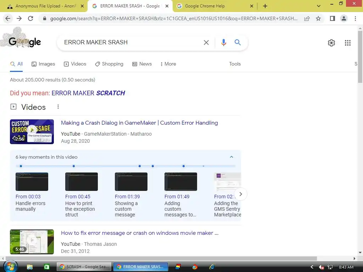Click the ERROR MAKER SCRATCH suggestion

[88, 93]
